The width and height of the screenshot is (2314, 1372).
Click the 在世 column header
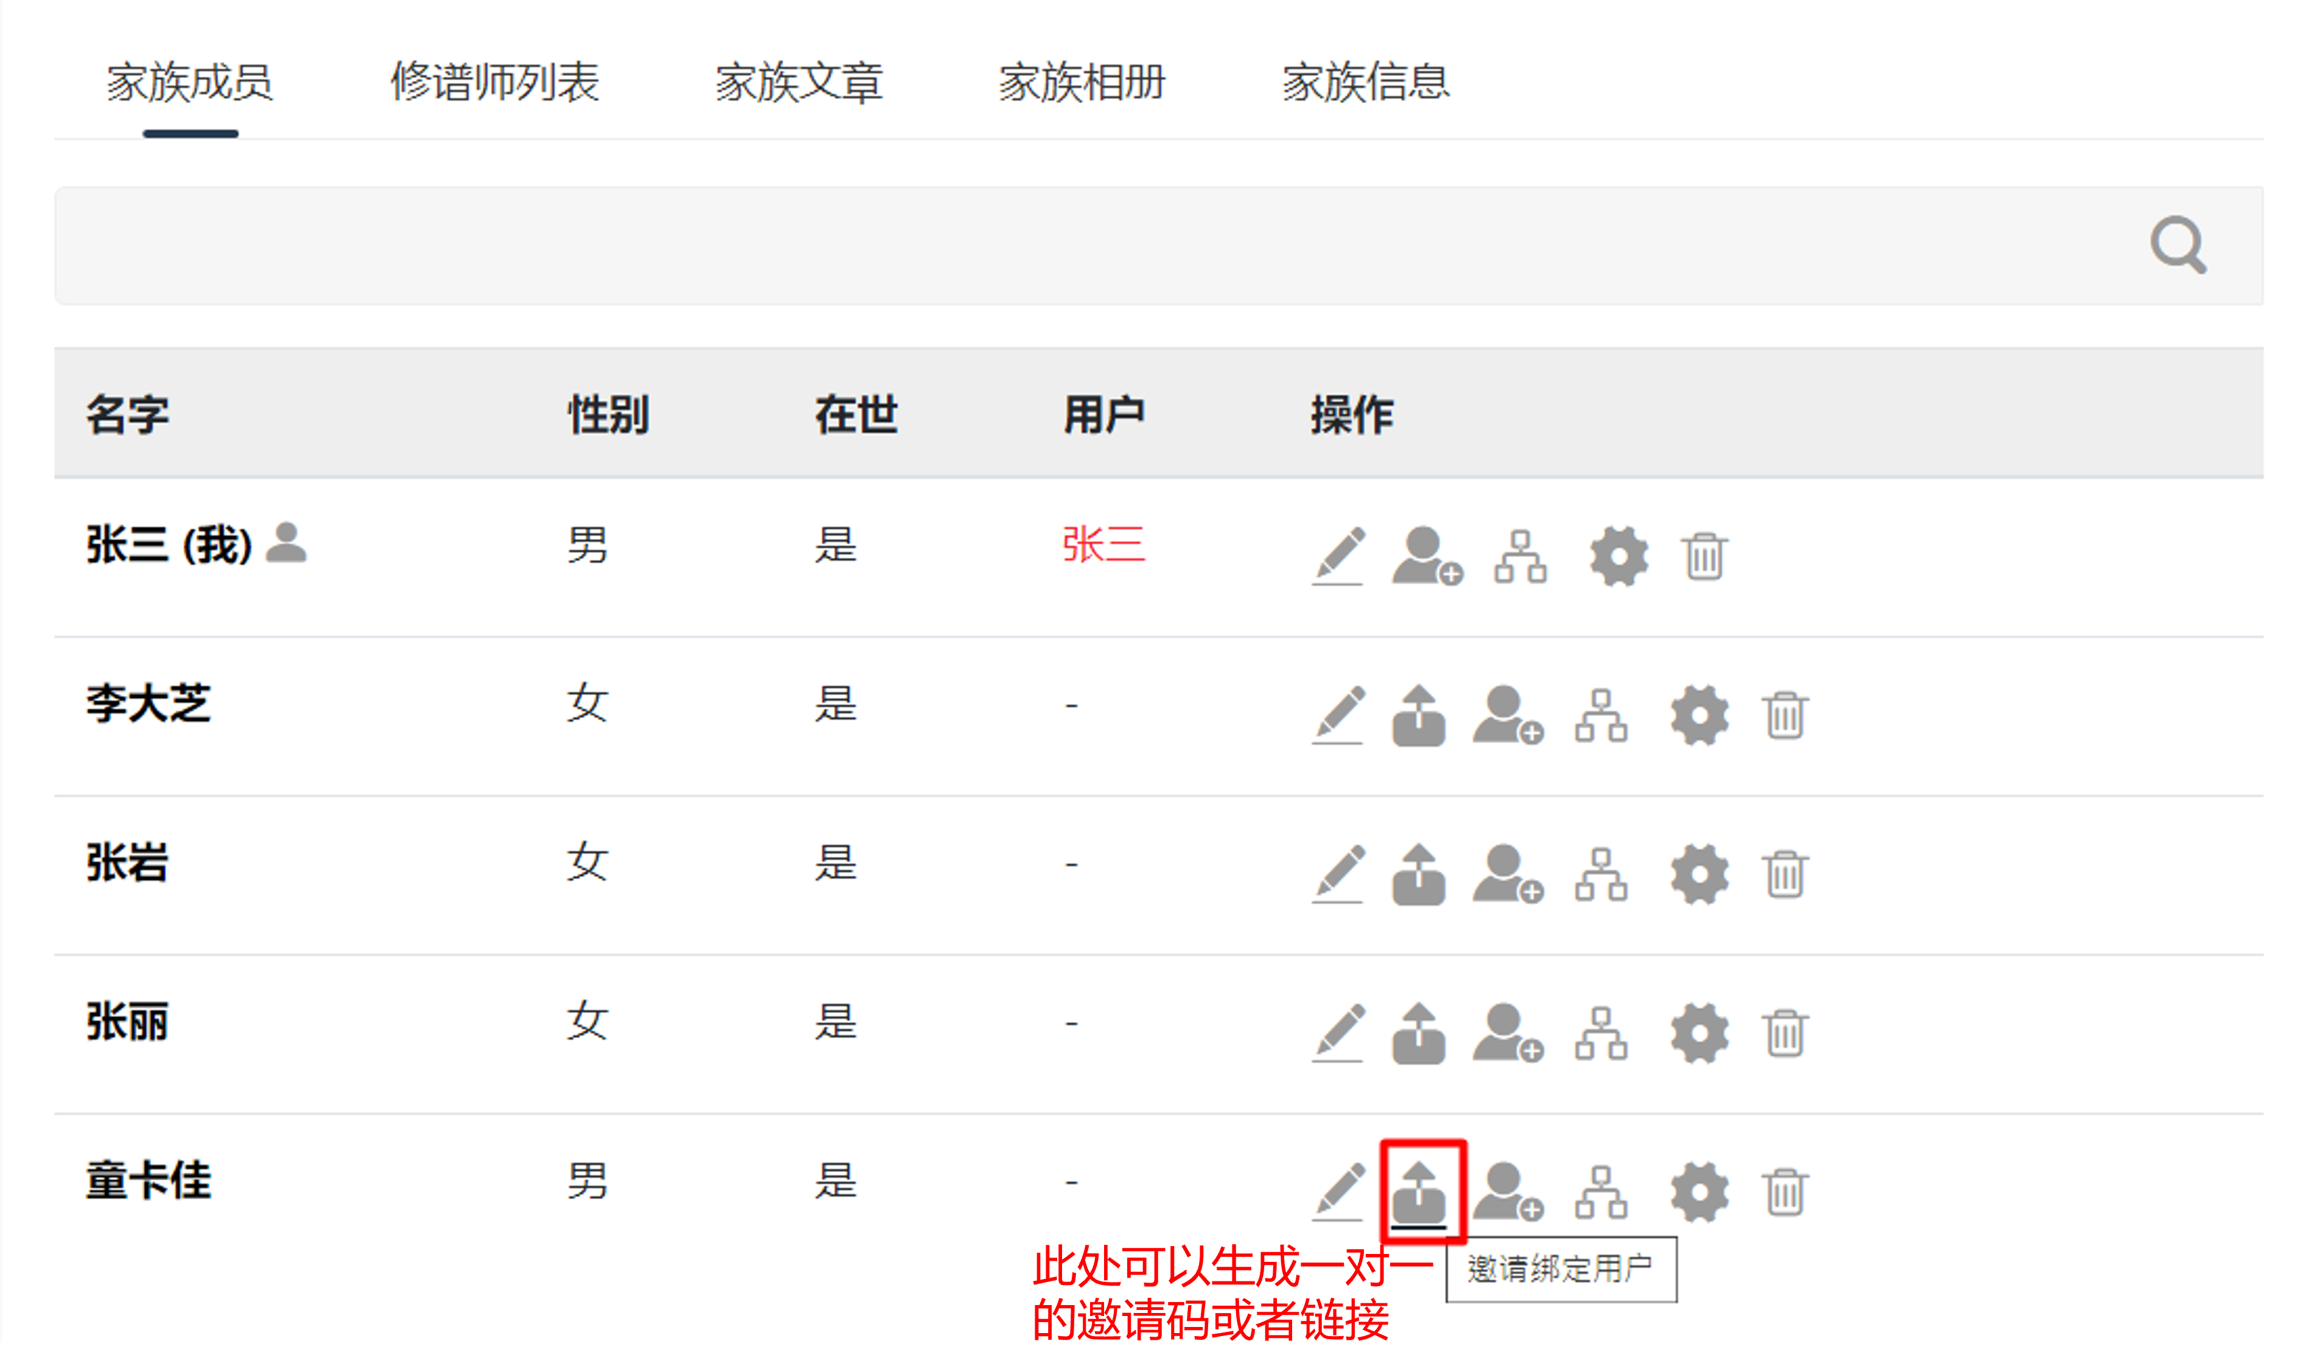point(856,414)
